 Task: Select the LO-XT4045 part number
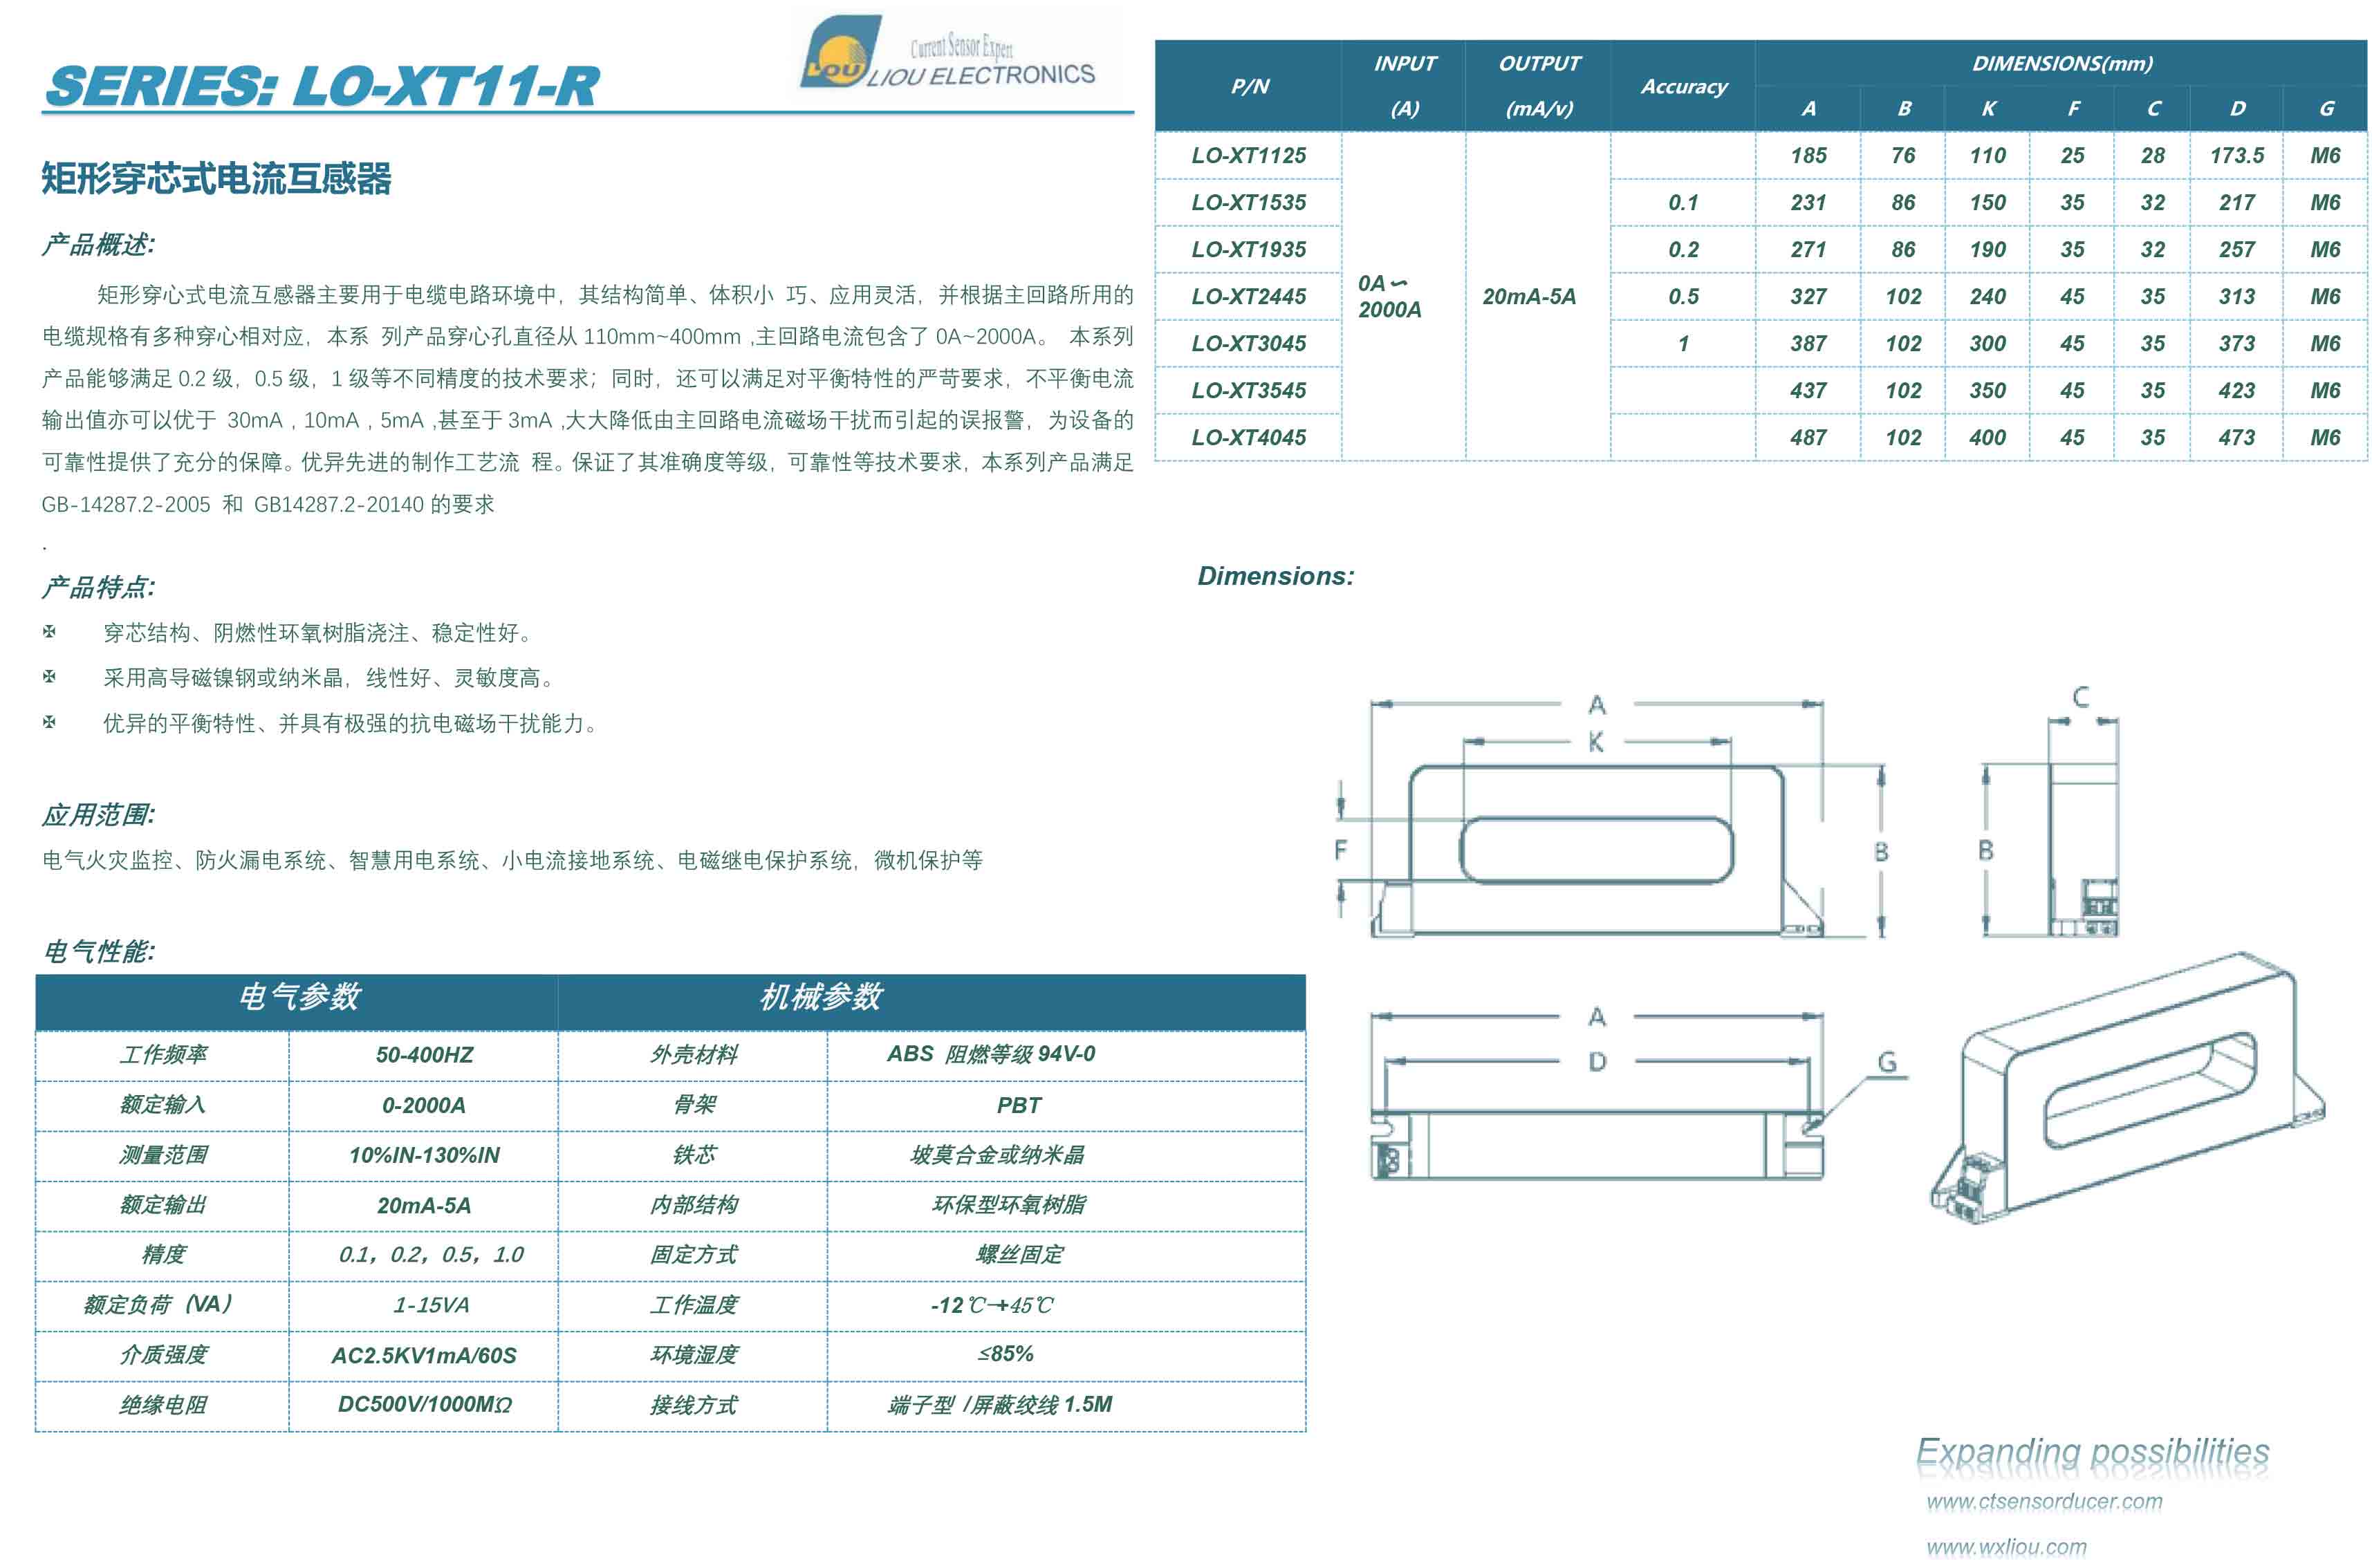pos(1248,437)
